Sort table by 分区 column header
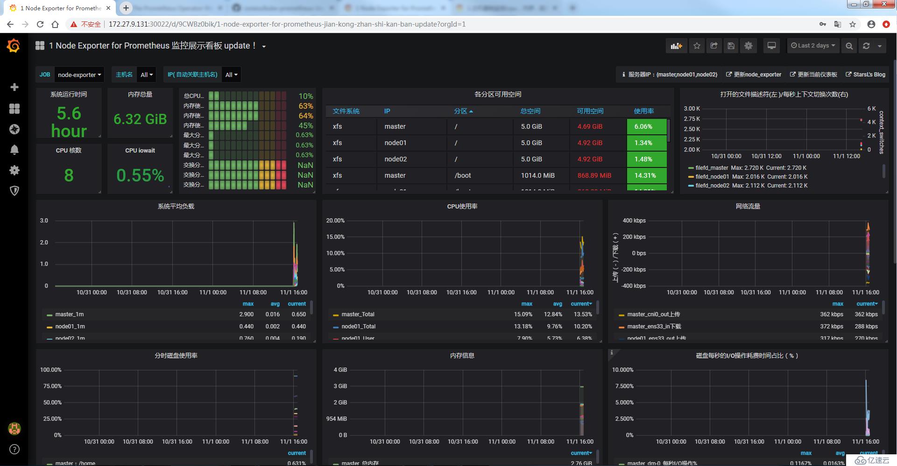Viewport: 897px width, 466px height. point(463,111)
